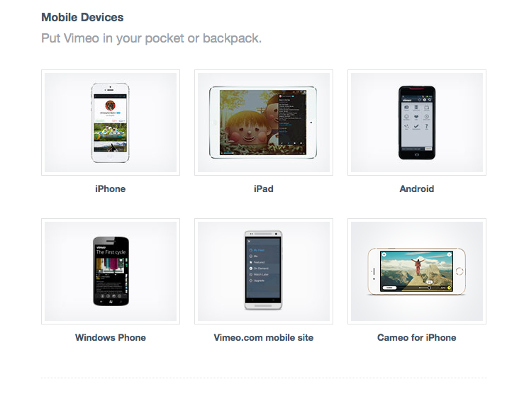View the Vimeo.com mobile site thumbnail
507x401 pixels.
tap(264, 271)
